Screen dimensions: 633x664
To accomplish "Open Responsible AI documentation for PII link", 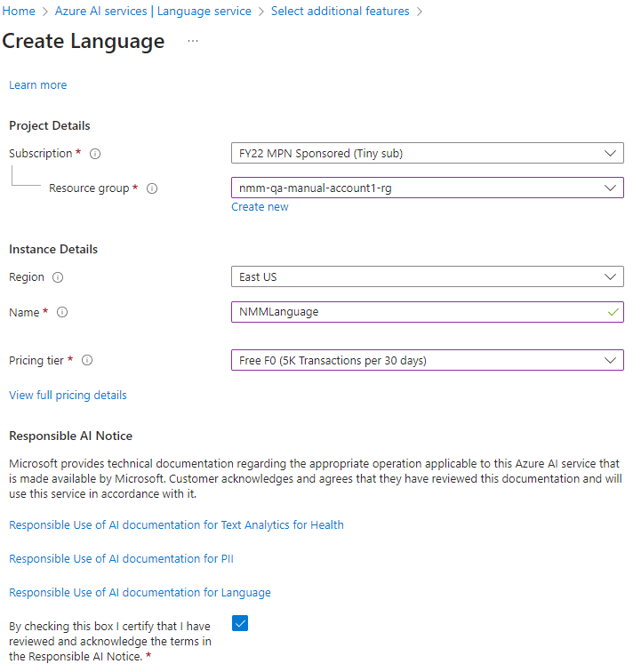I will tap(121, 559).
